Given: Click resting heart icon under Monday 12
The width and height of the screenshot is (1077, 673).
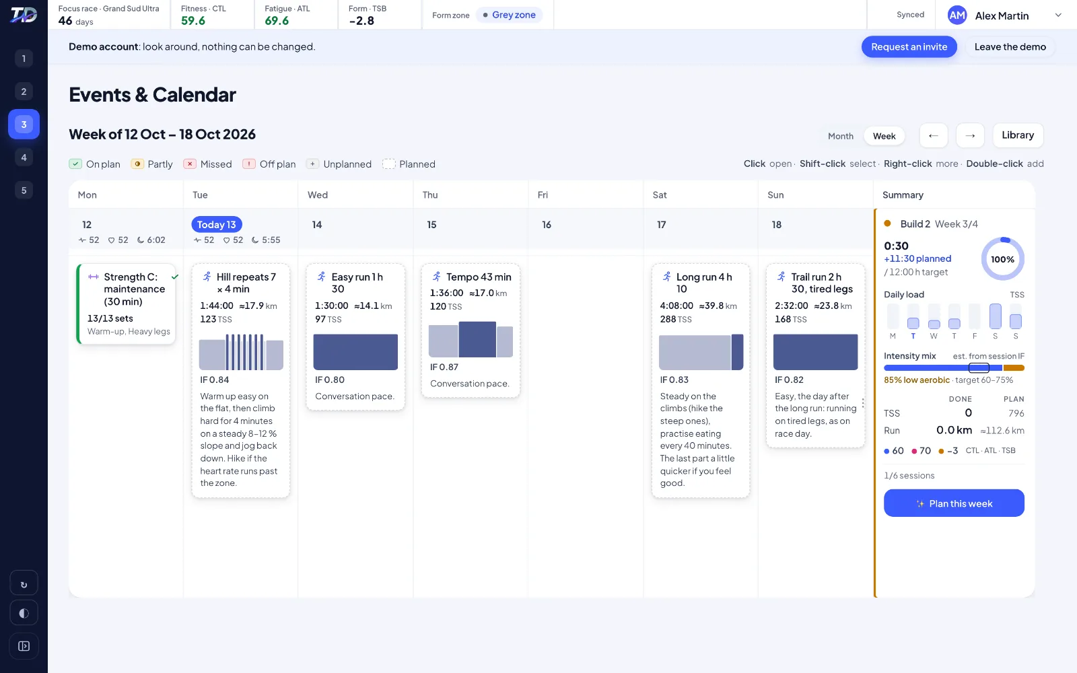Looking at the screenshot, I should (112, 240).
